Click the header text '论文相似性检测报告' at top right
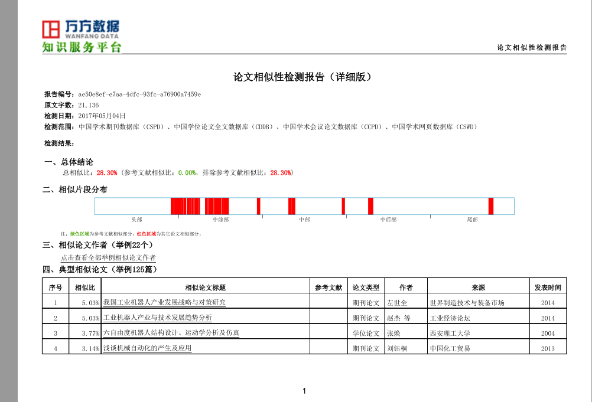The height and width of the screenshot is (402, 592). (532, 47)
